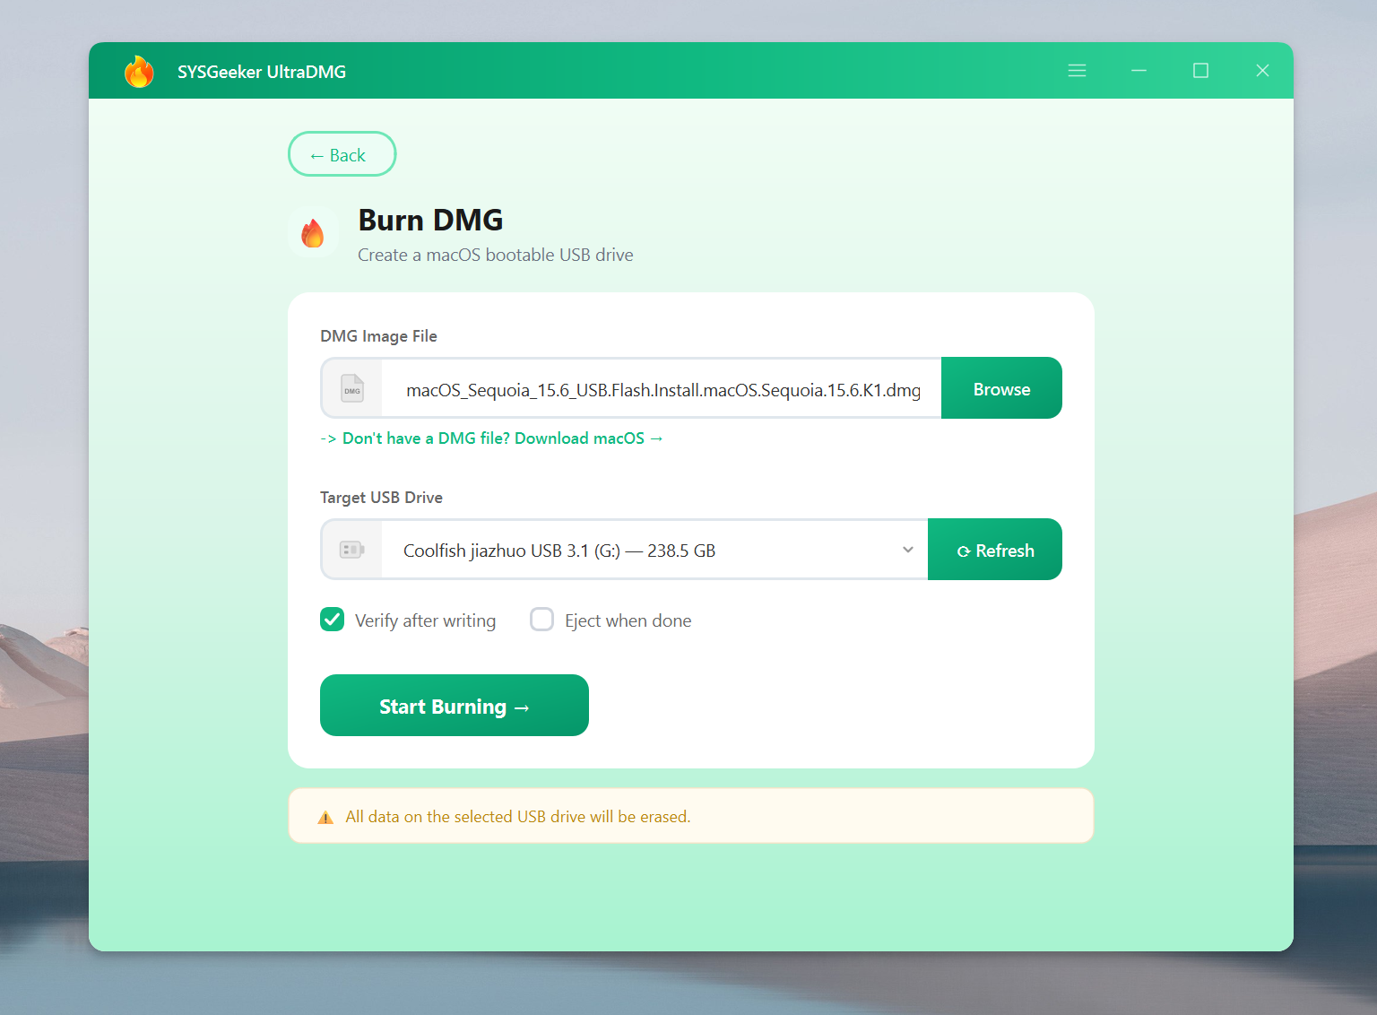Minimize the UltraDMG window
This screenshot has height=1015, width=1377.
(1139, 71)
